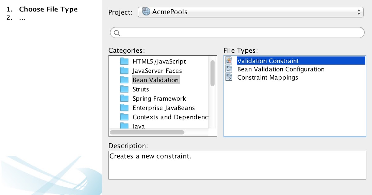Click the Constraint Mappings file icon
Screen dimensions: 372x195
(x=229, y=77)
